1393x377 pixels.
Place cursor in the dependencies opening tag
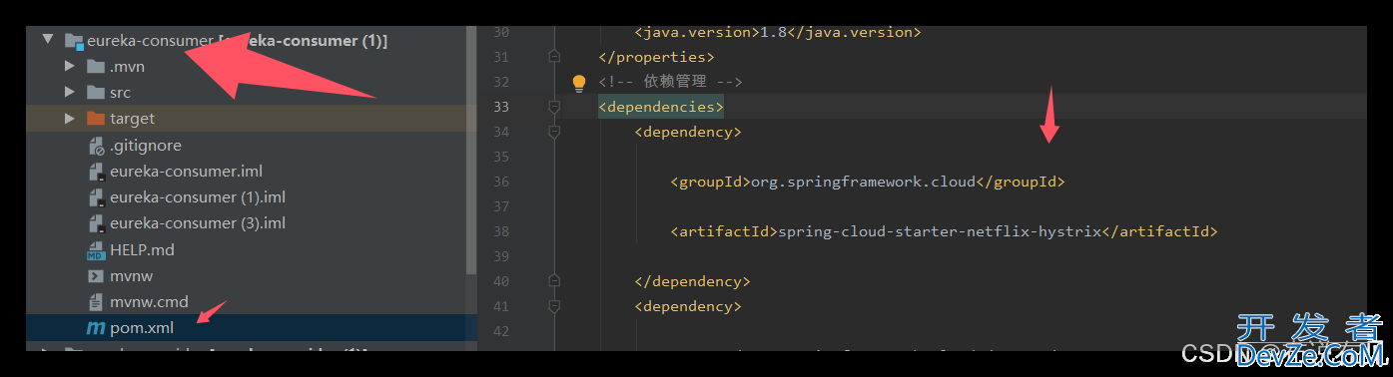661,107
